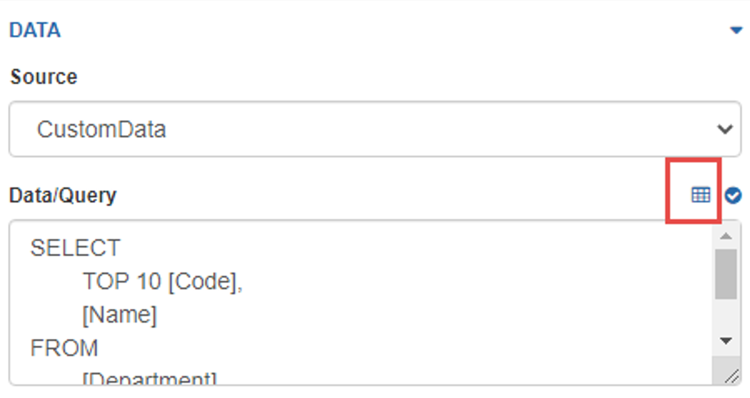750x398 pixels.
Task: Click the textarea resize grip corner
Action: 731,376
